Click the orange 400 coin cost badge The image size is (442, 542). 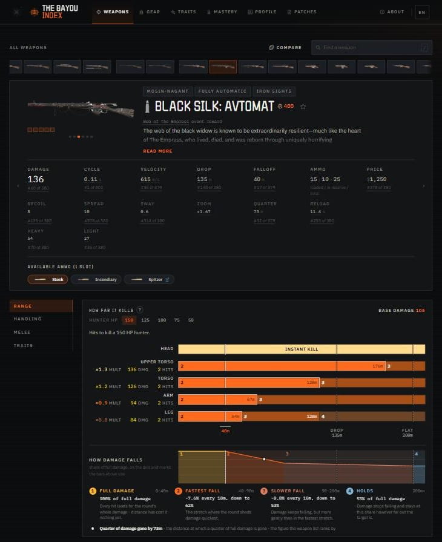point(286,106)
